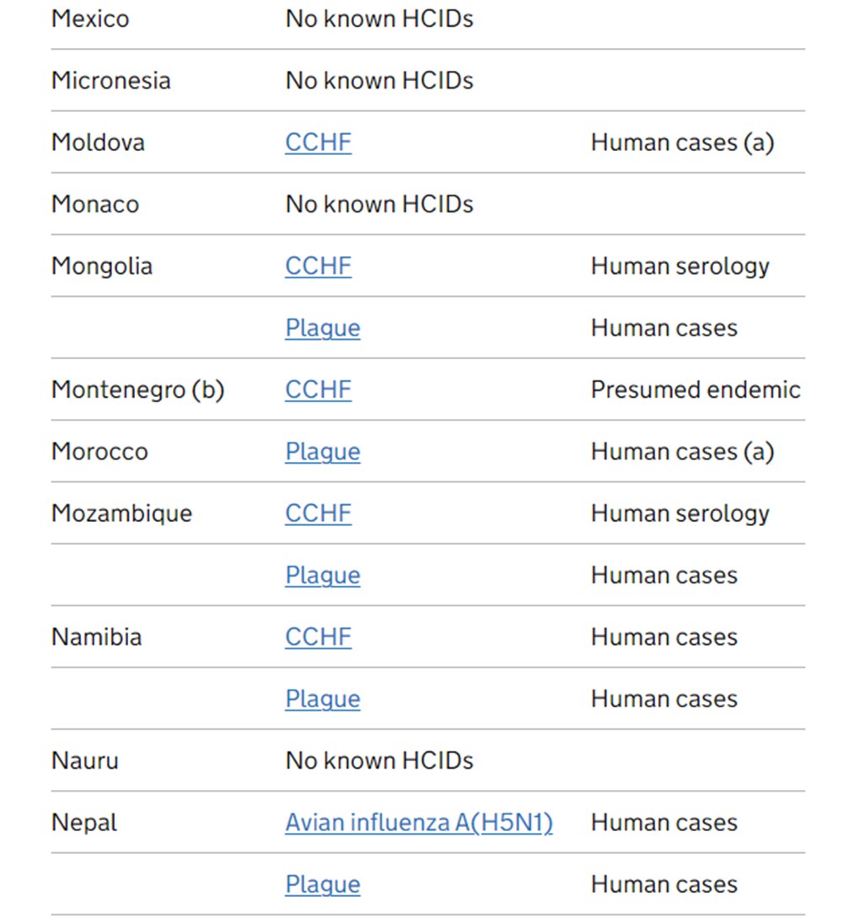Select the Micronesia row label

pos(110,80)
